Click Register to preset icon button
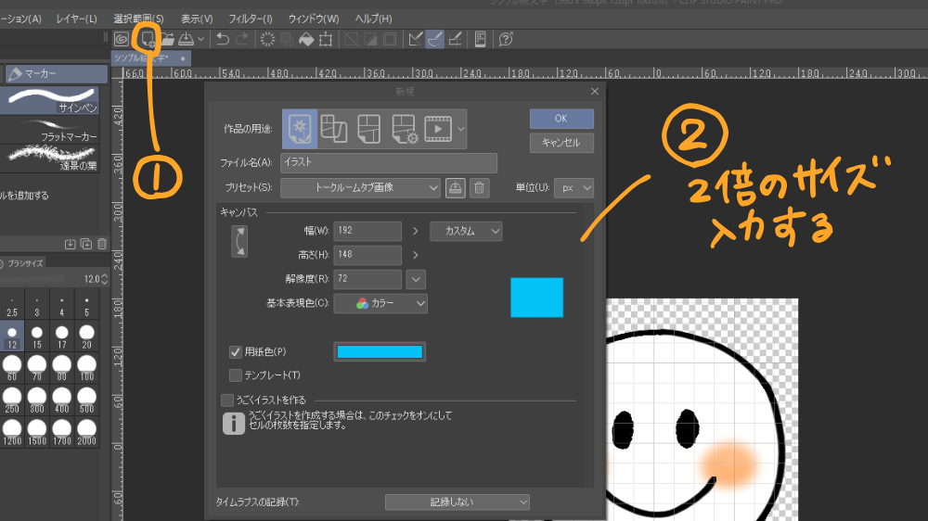 455,188
